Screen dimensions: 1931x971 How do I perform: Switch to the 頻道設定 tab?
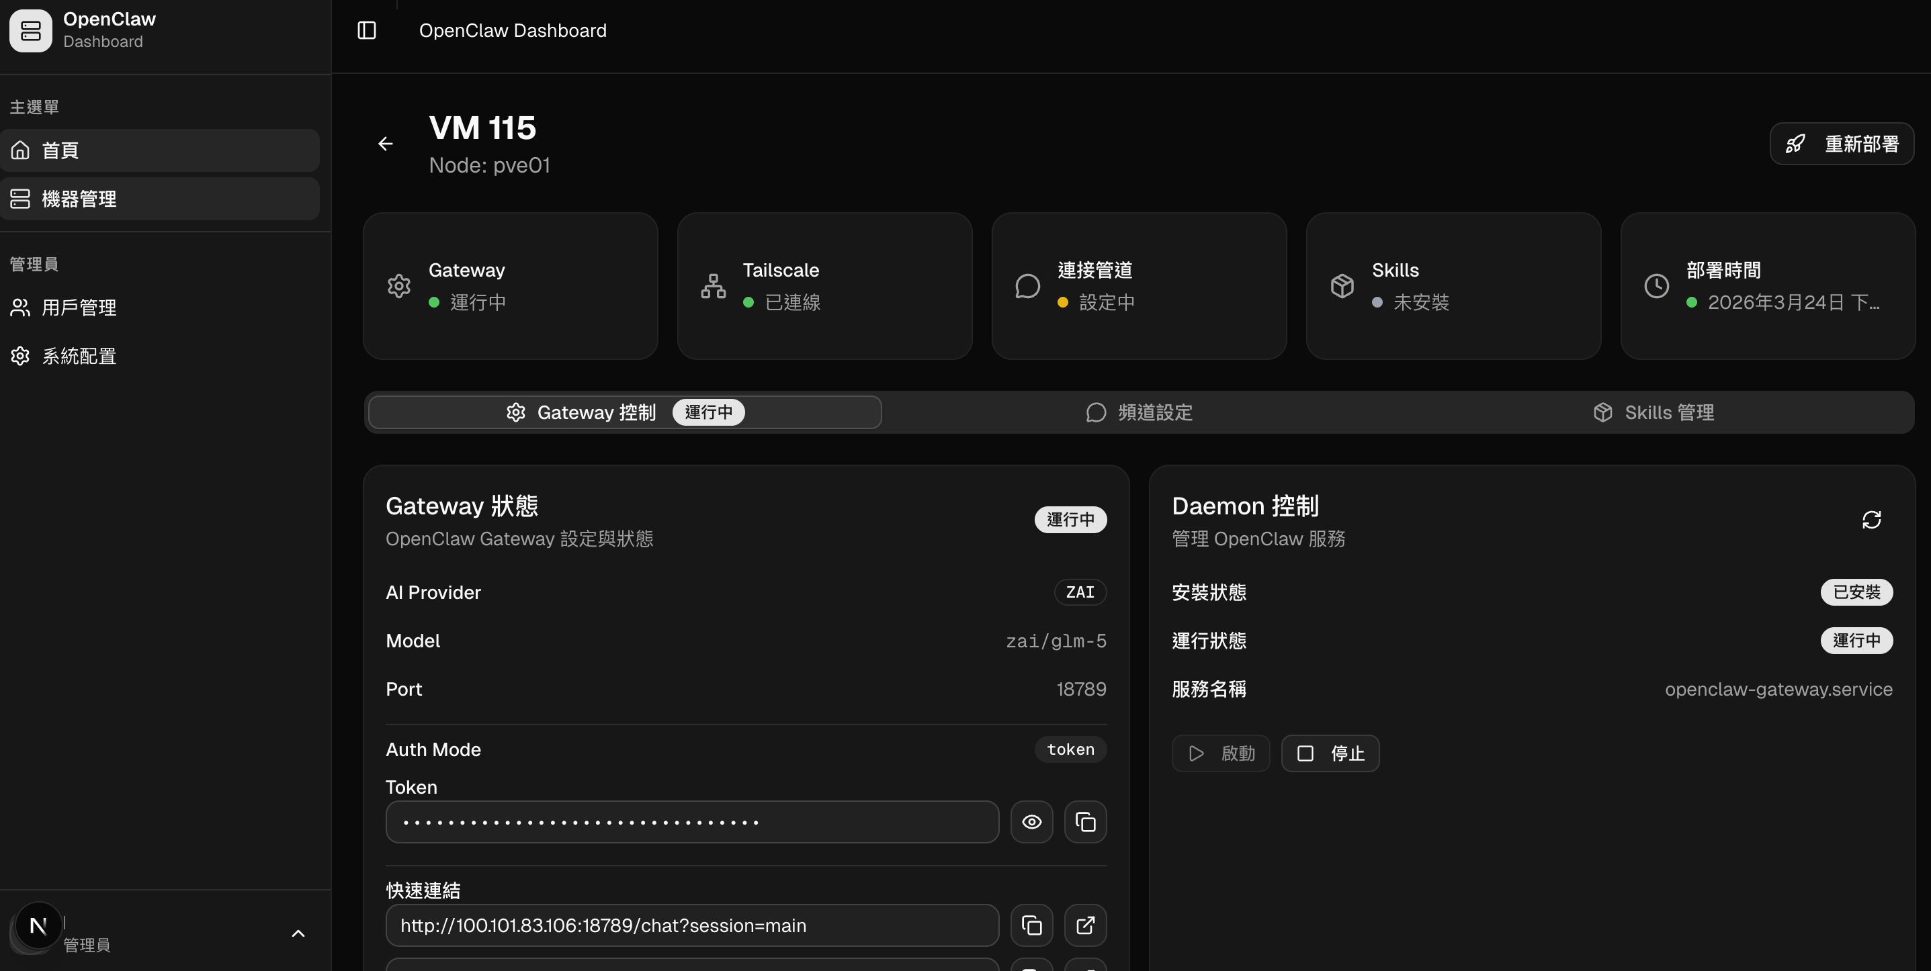1139,413
